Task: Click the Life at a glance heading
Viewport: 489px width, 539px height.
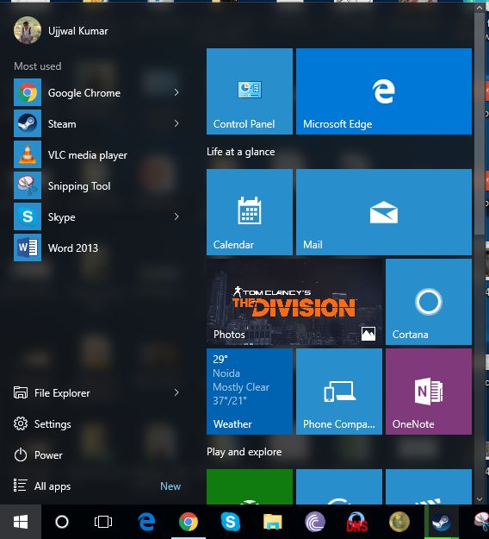Action: [240, 152]
